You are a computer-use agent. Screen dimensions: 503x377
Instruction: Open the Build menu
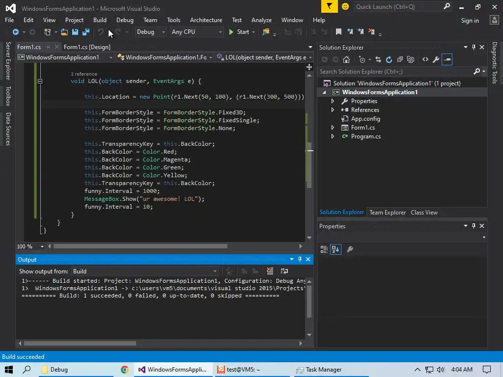[100, 20]
